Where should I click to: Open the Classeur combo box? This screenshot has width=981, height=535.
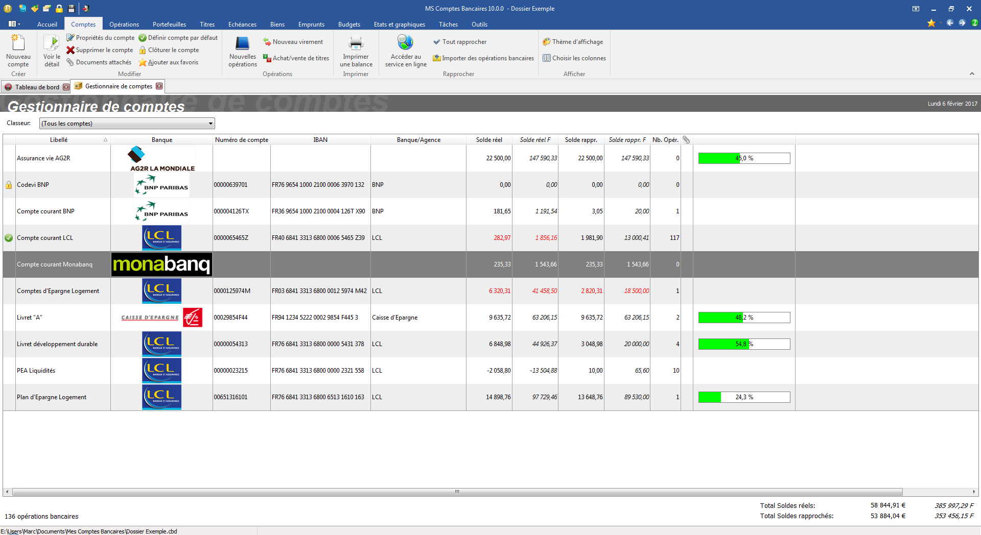(x=127, y=124)
